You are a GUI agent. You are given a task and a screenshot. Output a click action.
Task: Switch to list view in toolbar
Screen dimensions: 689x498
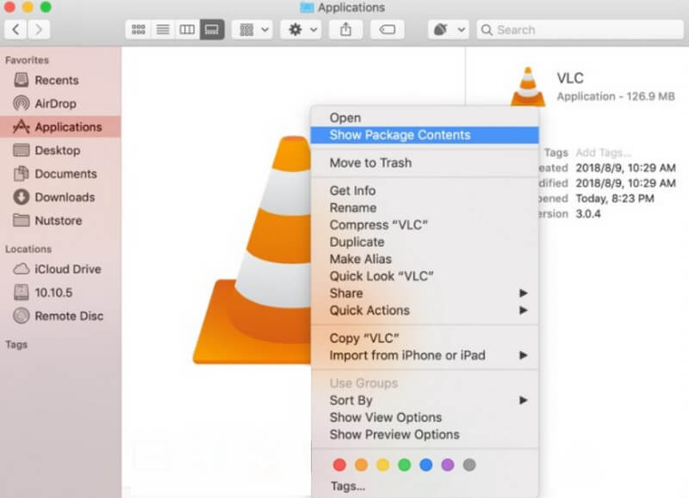pos(162,29)
